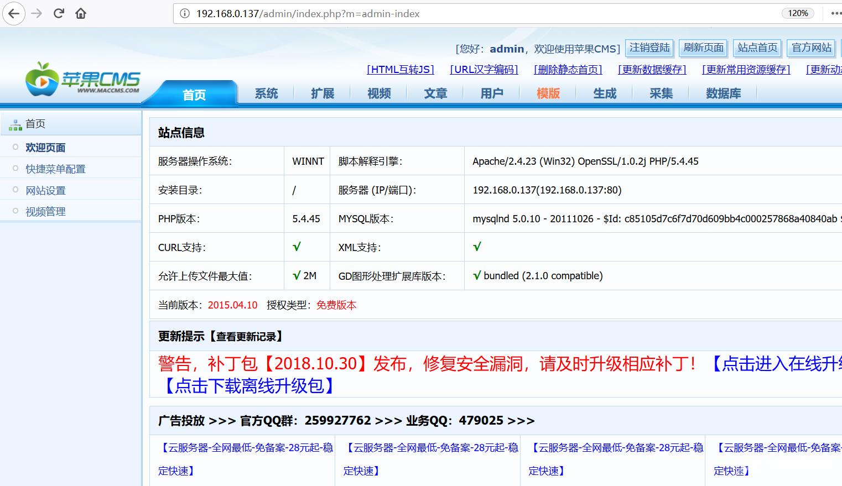Click the green CURL支持 check mark
The image size is (842, 486).
point(297,247)
